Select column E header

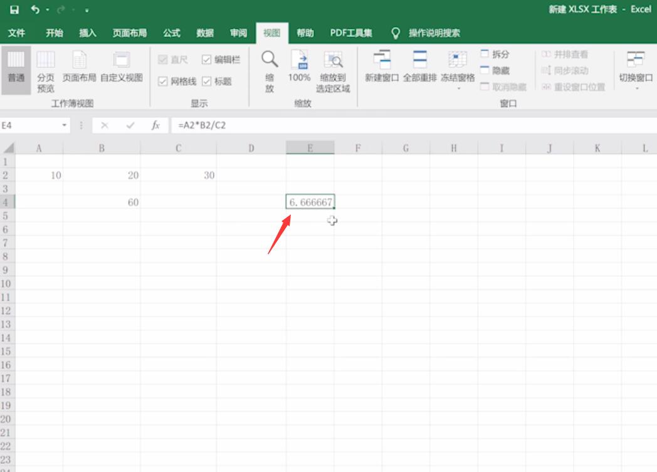310,148
